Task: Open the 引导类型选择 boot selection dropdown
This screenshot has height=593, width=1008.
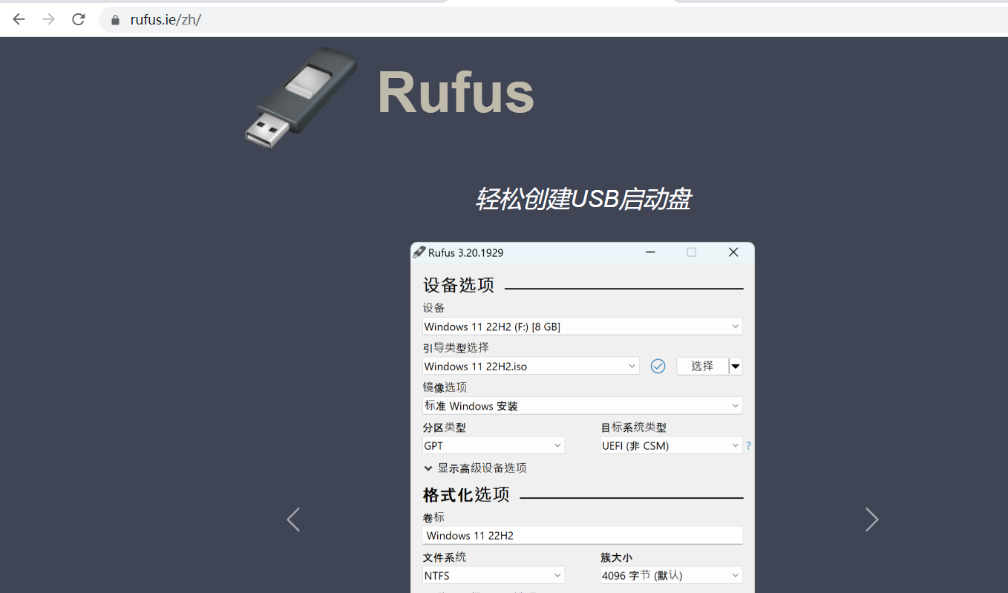Action: tap(530, 366)
